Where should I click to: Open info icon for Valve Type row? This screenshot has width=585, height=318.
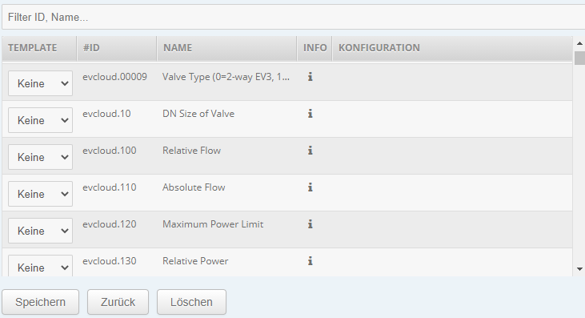coord(310,77)
